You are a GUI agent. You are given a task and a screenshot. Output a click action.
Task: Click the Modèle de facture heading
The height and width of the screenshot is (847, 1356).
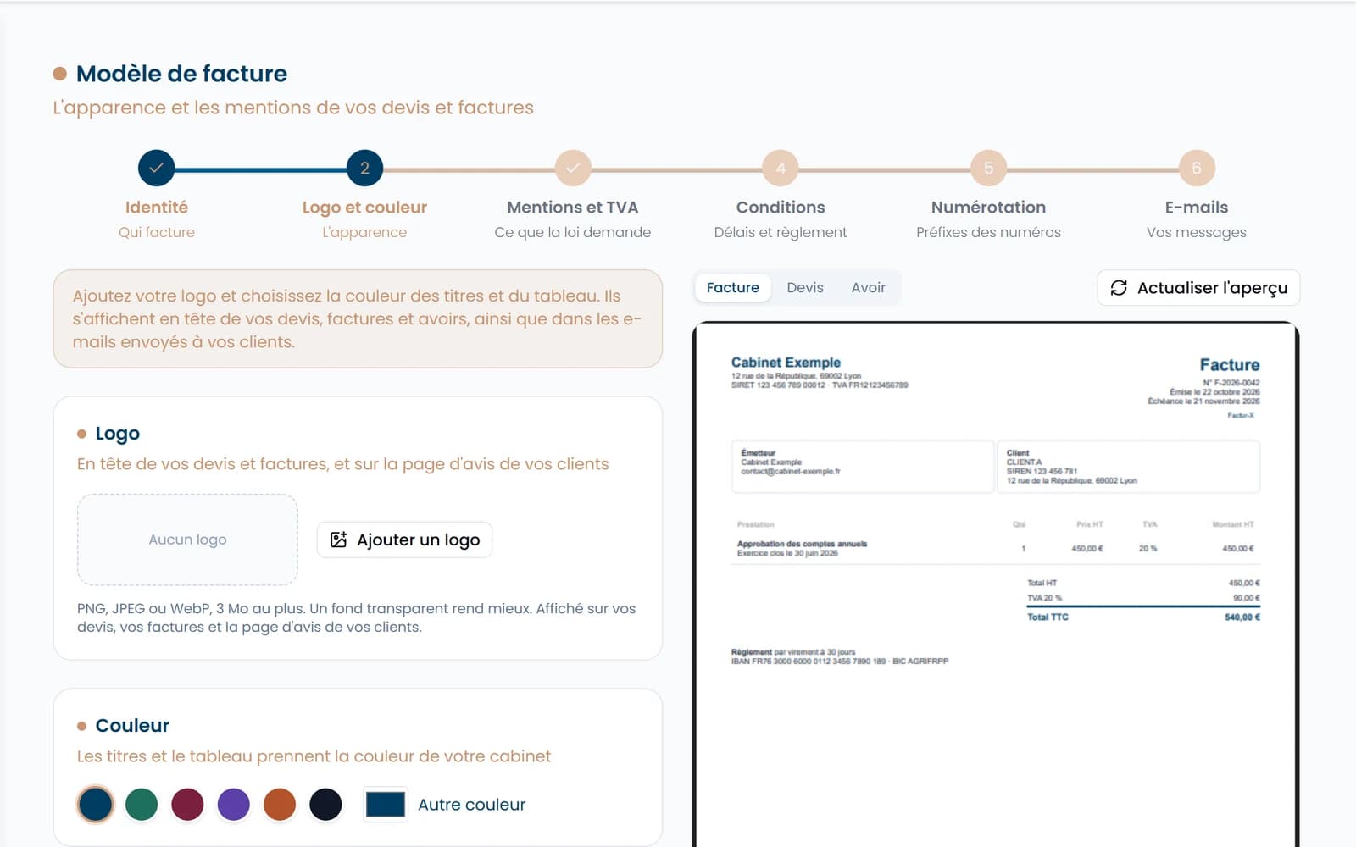(181, 74)
